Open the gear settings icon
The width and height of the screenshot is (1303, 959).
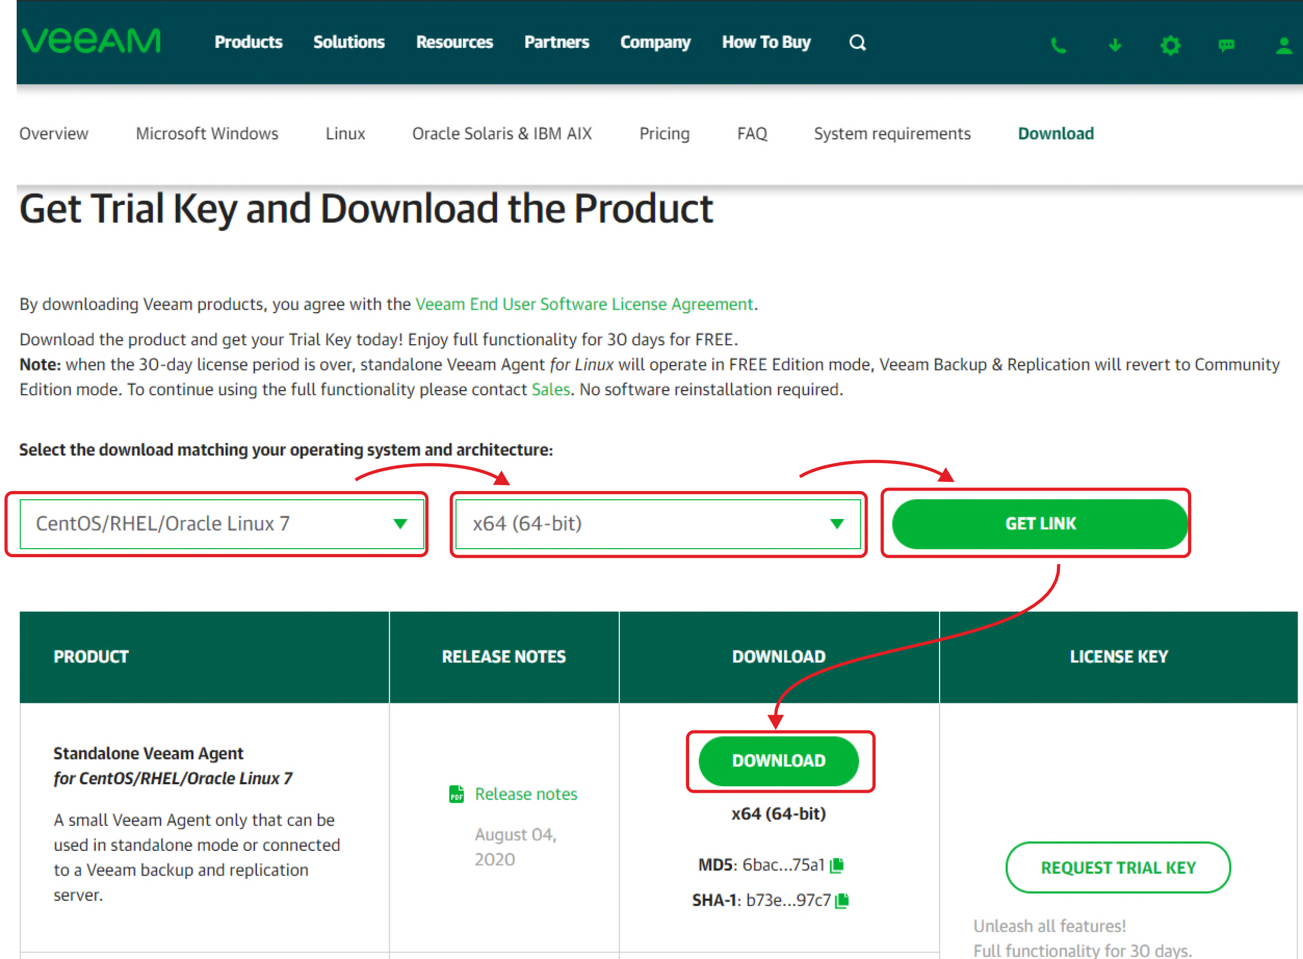click(x=1170, y=45)
